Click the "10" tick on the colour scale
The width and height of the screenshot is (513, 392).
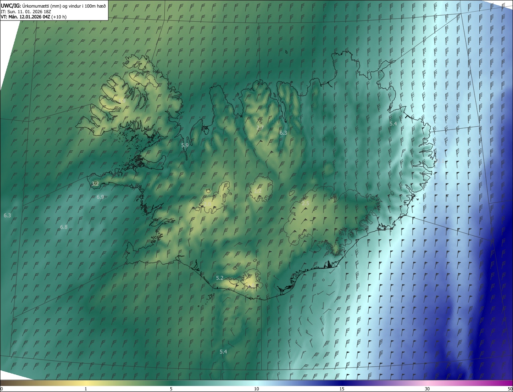[x=256, y=389]
